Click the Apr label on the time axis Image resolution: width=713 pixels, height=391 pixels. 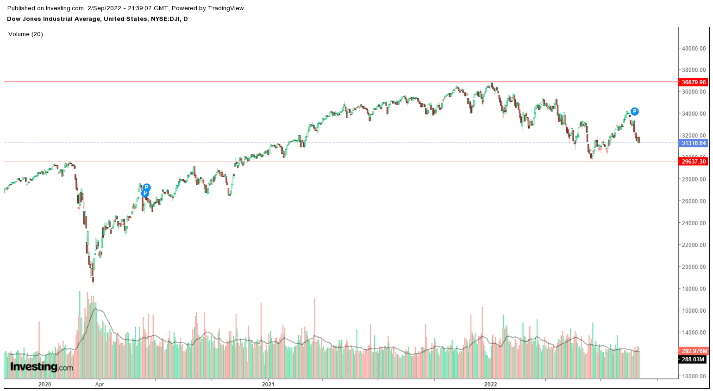(99, 385)
